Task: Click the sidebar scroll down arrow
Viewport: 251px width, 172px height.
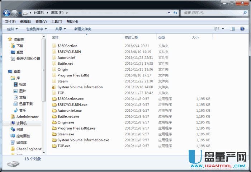Action: [44, 153]
